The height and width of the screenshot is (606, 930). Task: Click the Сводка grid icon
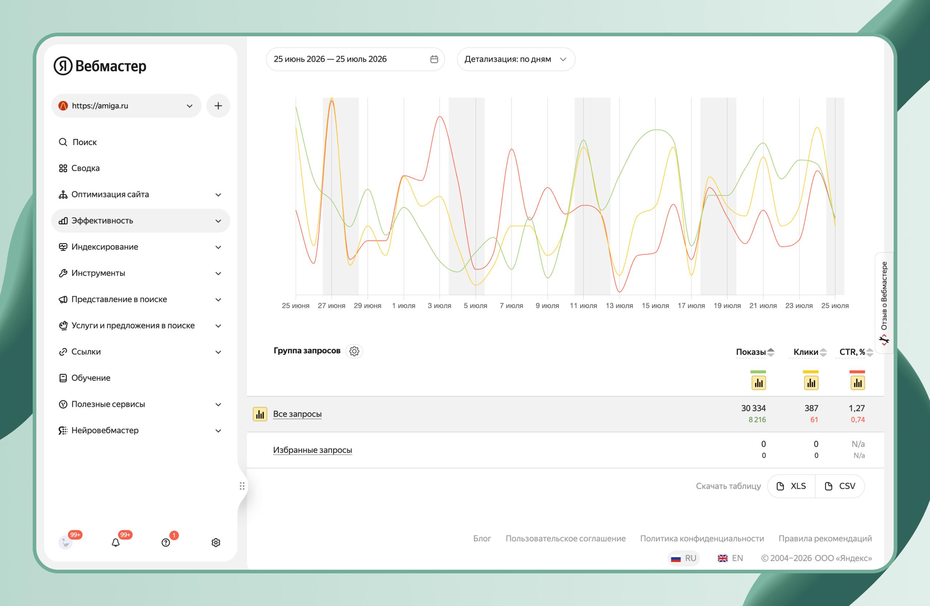pos(63,168)
